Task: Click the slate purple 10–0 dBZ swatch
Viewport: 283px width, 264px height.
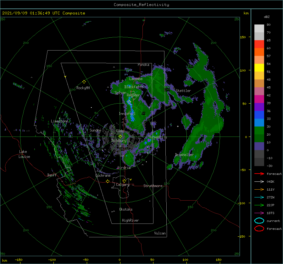Action: (x=259, y=146)
